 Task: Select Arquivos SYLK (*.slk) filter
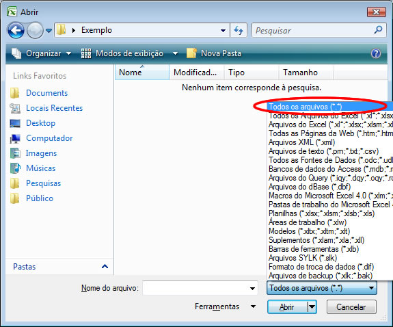point(330,258)
